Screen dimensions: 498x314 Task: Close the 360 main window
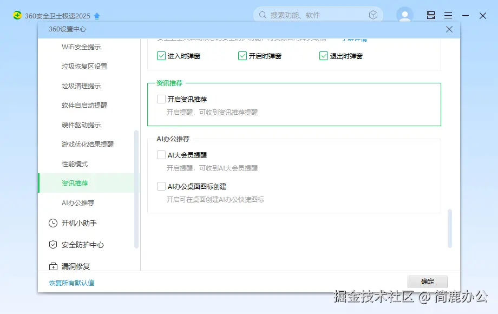click(x=483, y=16)
